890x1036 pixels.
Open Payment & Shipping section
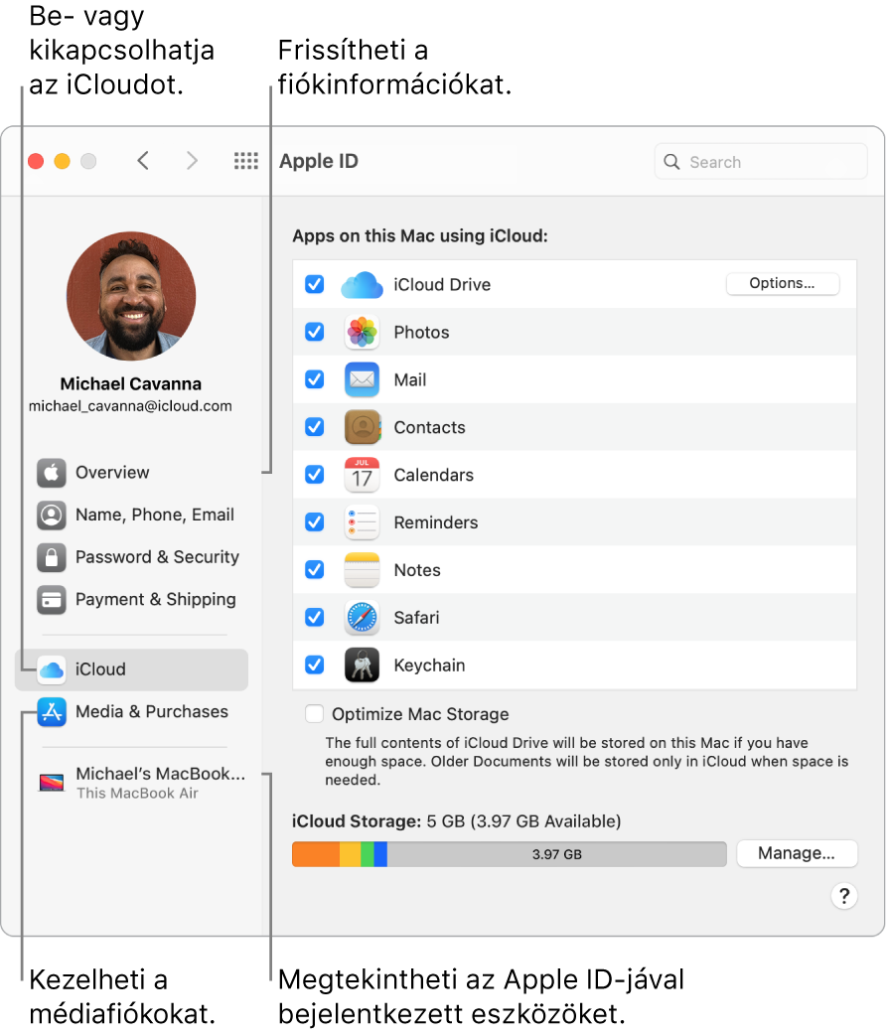131,599
